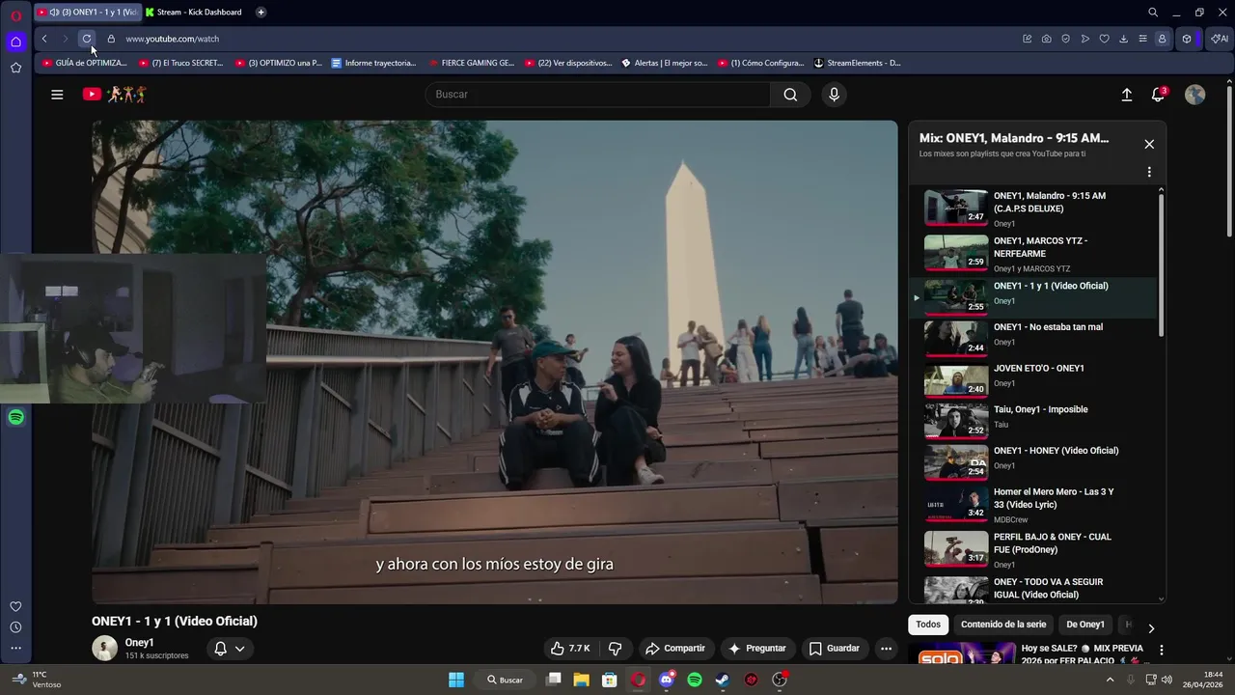Go to YouTube home via logo
Viewport: 1235px width, 695px height.
coord(114,94)
